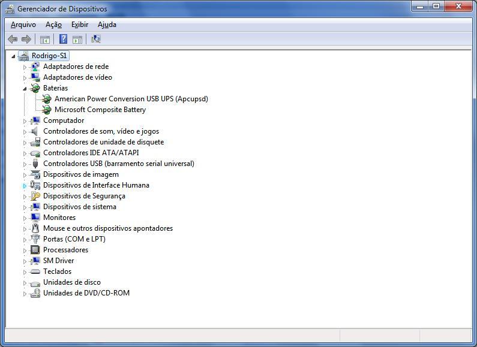Select the Rodrigo-S1 computer name
Image resolution: width=477 pixels, height=347 pixels.
pos(49,56)
